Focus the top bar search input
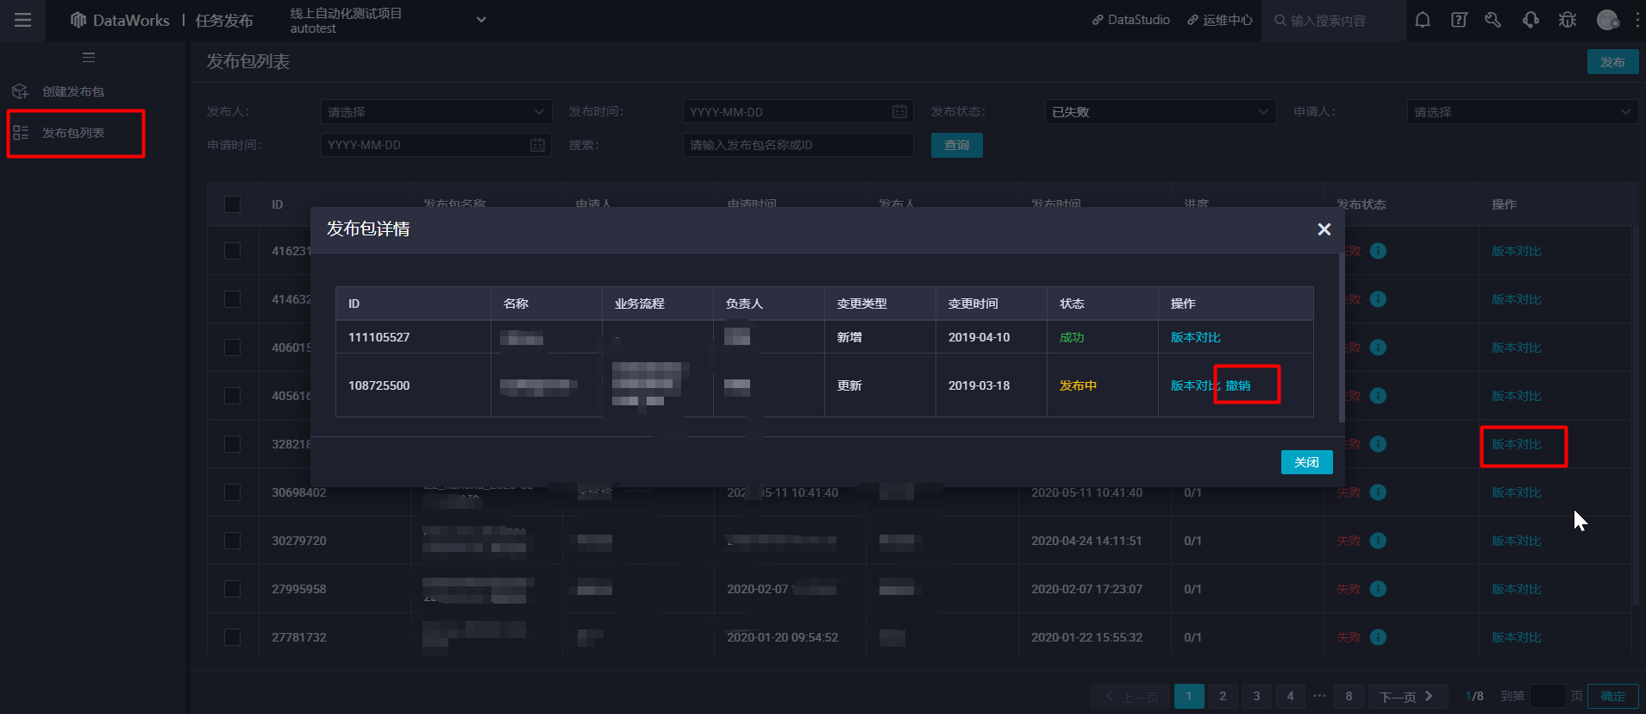The image size is (1646, 714). click(1334, 21)
